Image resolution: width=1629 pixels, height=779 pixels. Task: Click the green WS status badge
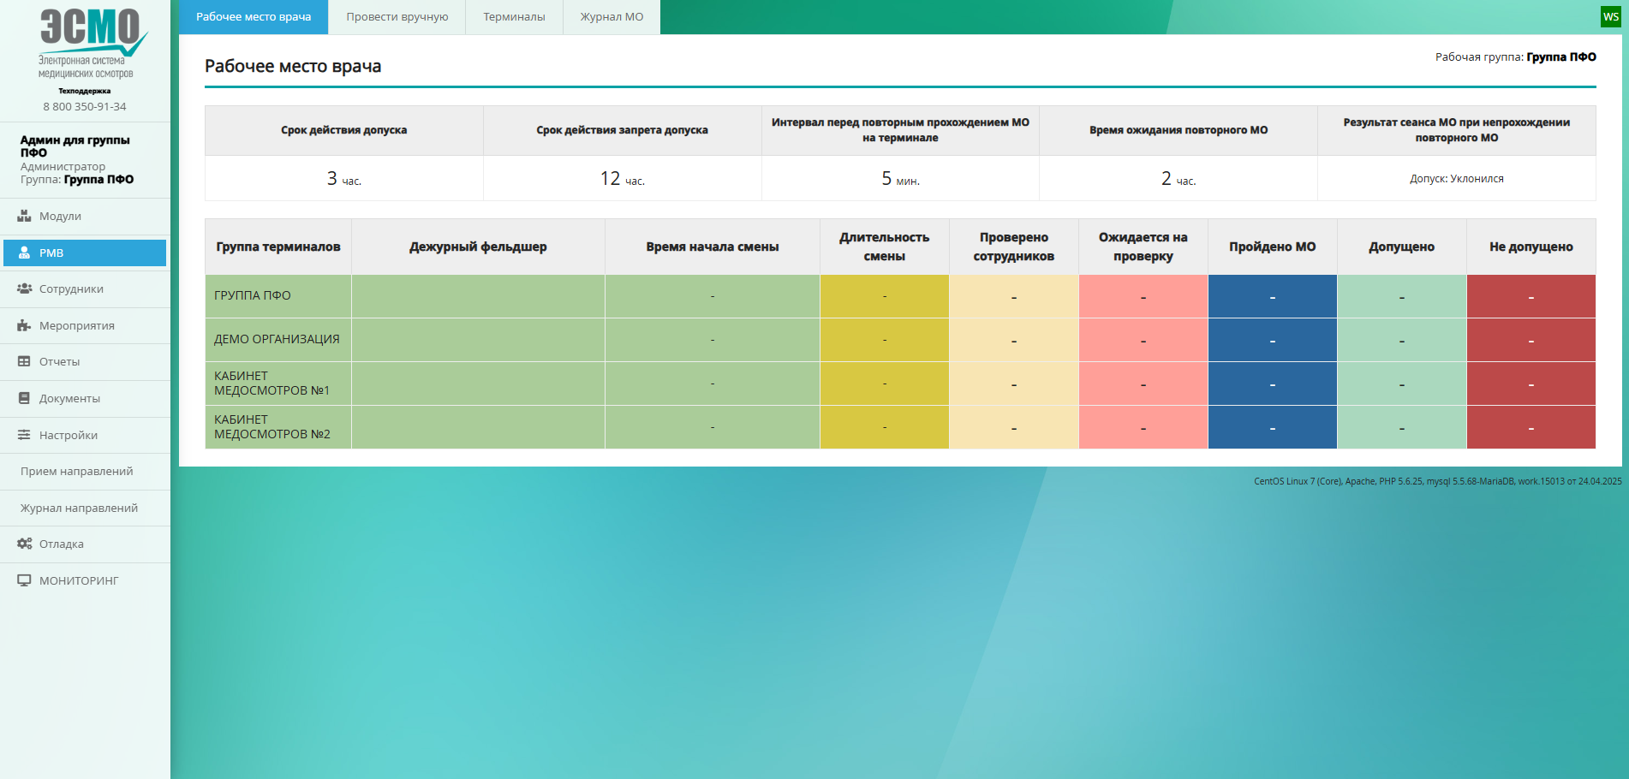pyautogui.click(x=1610, y=17)
